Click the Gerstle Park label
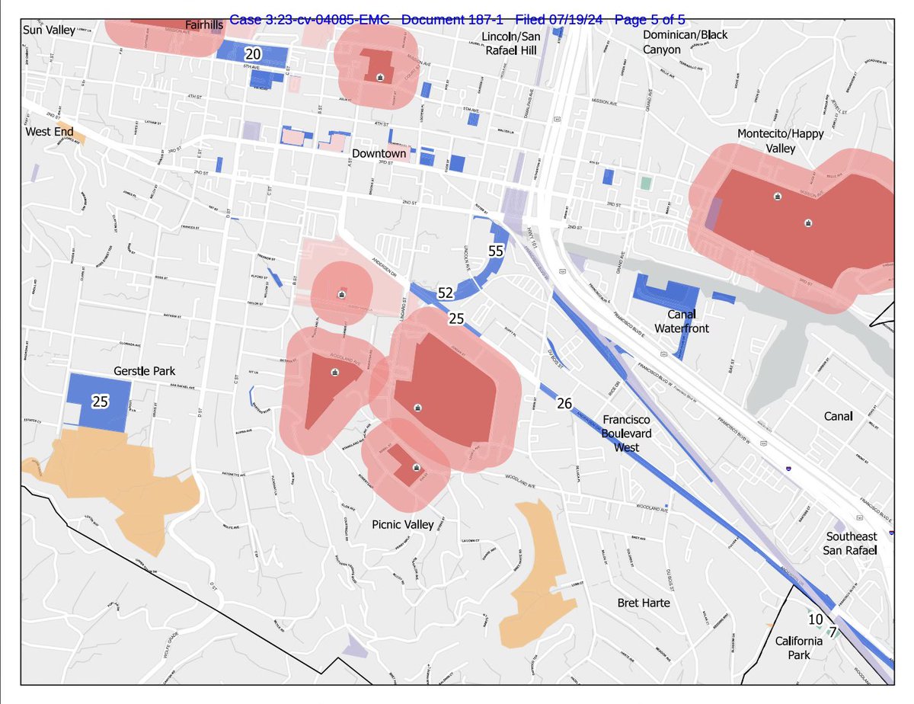The height and width of the screenshot is (704, 914). (144, 371)
